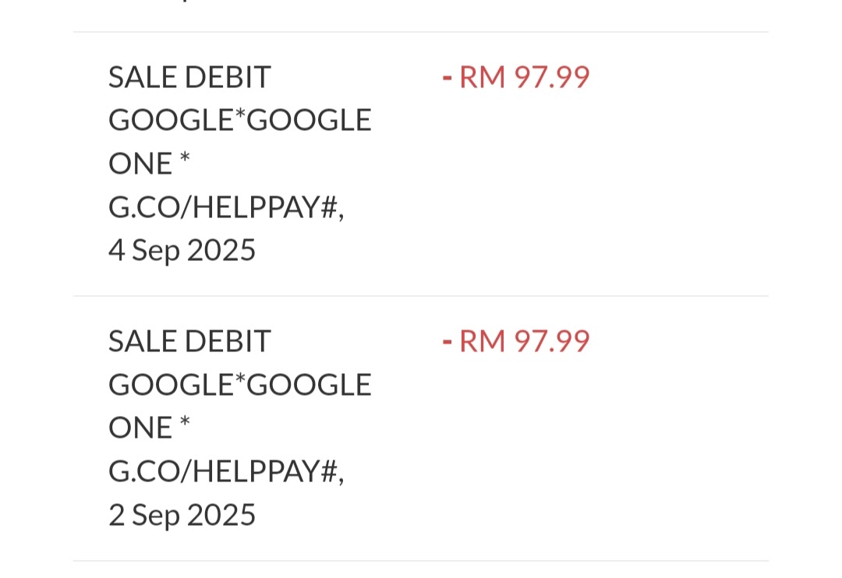Tap the RM 97.99 amount for 4 Sep
Image resolution: width=842 pixels, height=578 pixels.
pos(516,77)
